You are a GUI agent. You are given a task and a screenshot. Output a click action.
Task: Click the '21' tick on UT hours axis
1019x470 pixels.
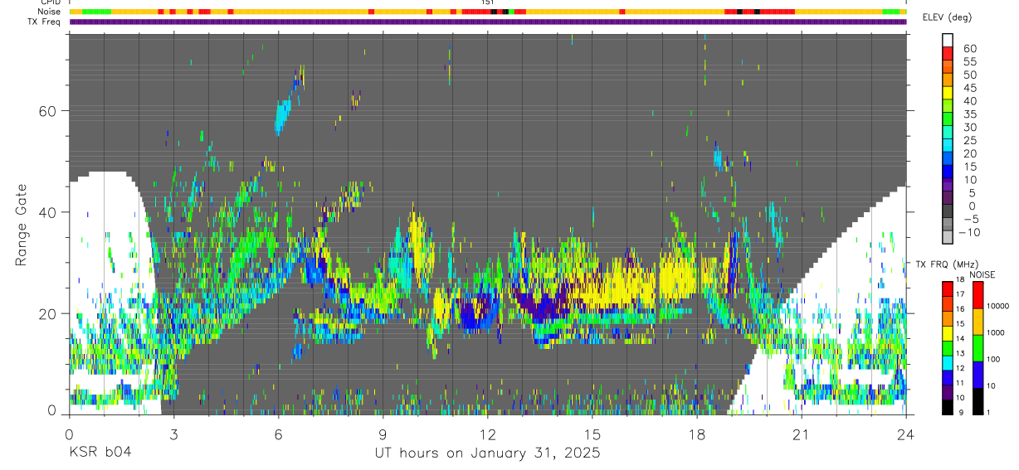pos(802,434)
